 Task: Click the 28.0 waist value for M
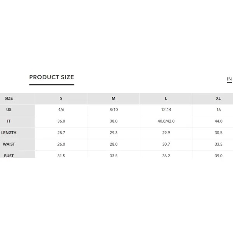point(114,144)
